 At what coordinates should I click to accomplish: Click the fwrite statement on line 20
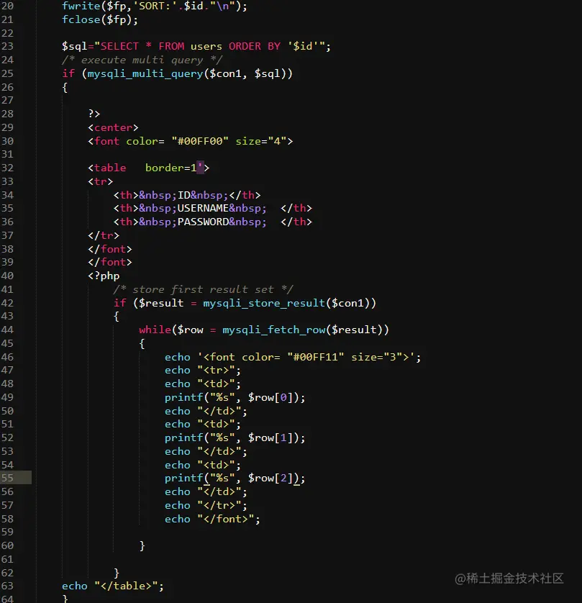[x=155, y=6]
